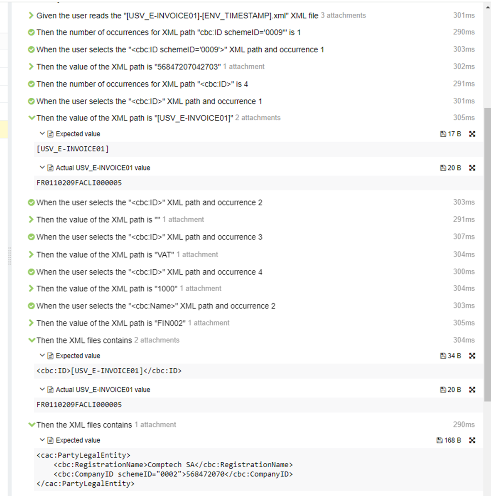Select the cbc:Name occurrence 2 step
Screen dimensions: 491x496
pyautogui.click(x=156, y=306)
